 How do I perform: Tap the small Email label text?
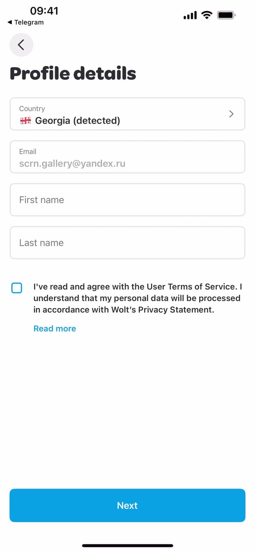tap(27, 151)
